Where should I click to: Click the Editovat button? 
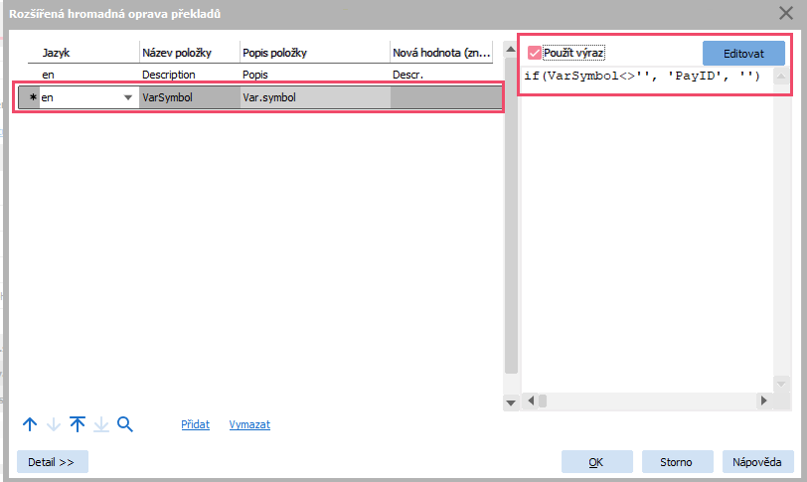tap(743, 53)
